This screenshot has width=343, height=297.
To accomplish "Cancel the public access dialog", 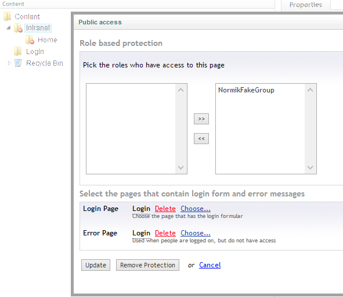I will point(210,265).
